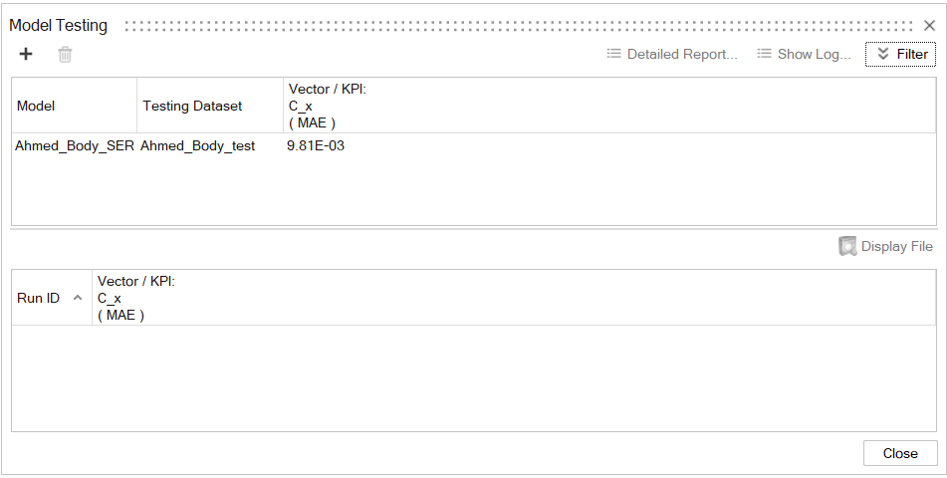Sort by Run ID column arrow
The width and height of the screenshot is (947, 478).
(78, 298)
